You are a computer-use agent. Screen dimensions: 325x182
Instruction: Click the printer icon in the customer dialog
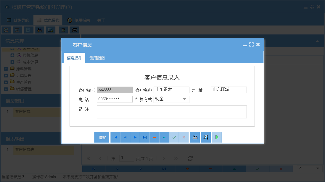pos(195,137)
